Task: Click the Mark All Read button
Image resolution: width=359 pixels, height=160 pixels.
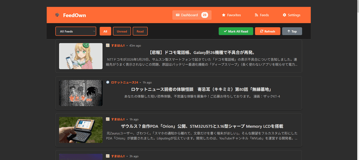Action: pos(236,31)
